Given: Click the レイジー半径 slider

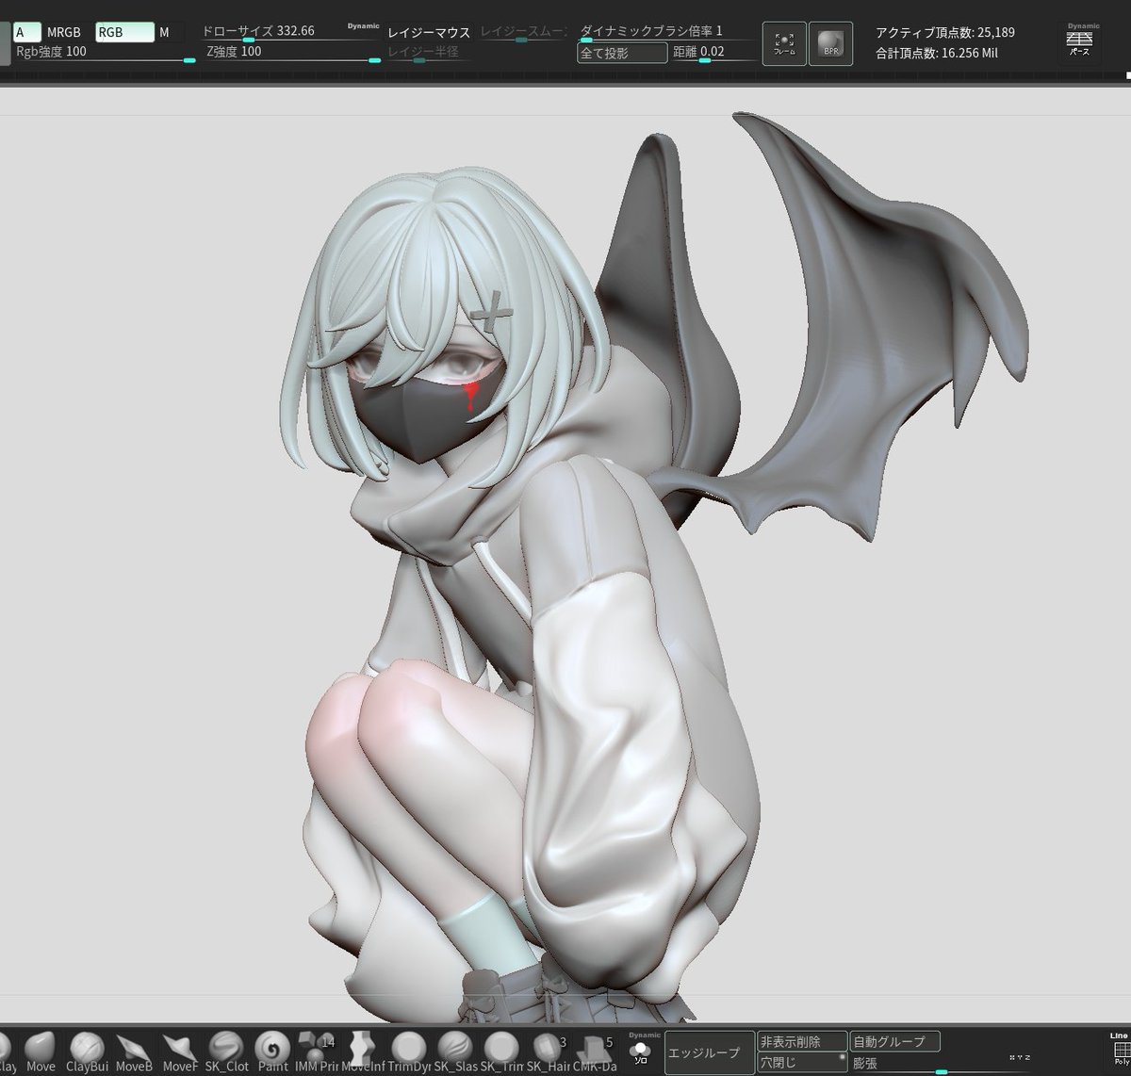Looking at the screenshot, I should click(x=429, y=52).
